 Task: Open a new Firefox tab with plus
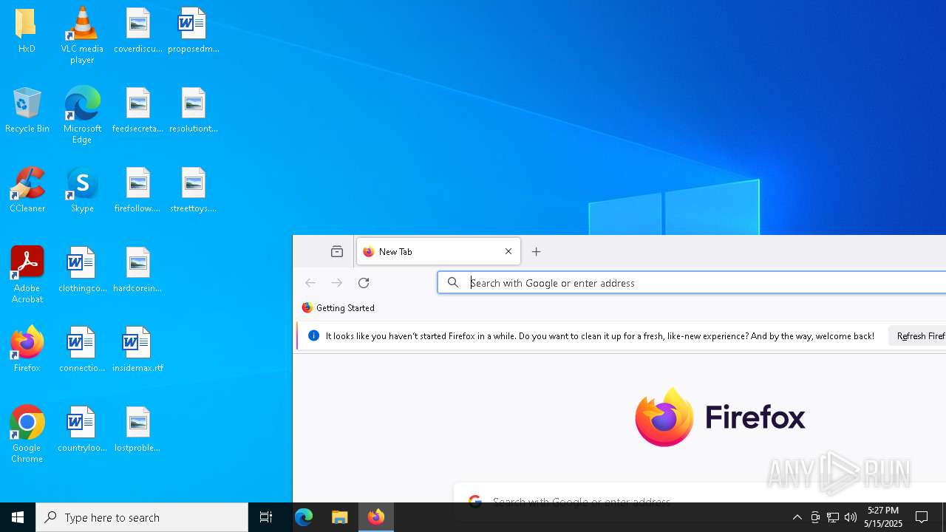pos(537,252)
